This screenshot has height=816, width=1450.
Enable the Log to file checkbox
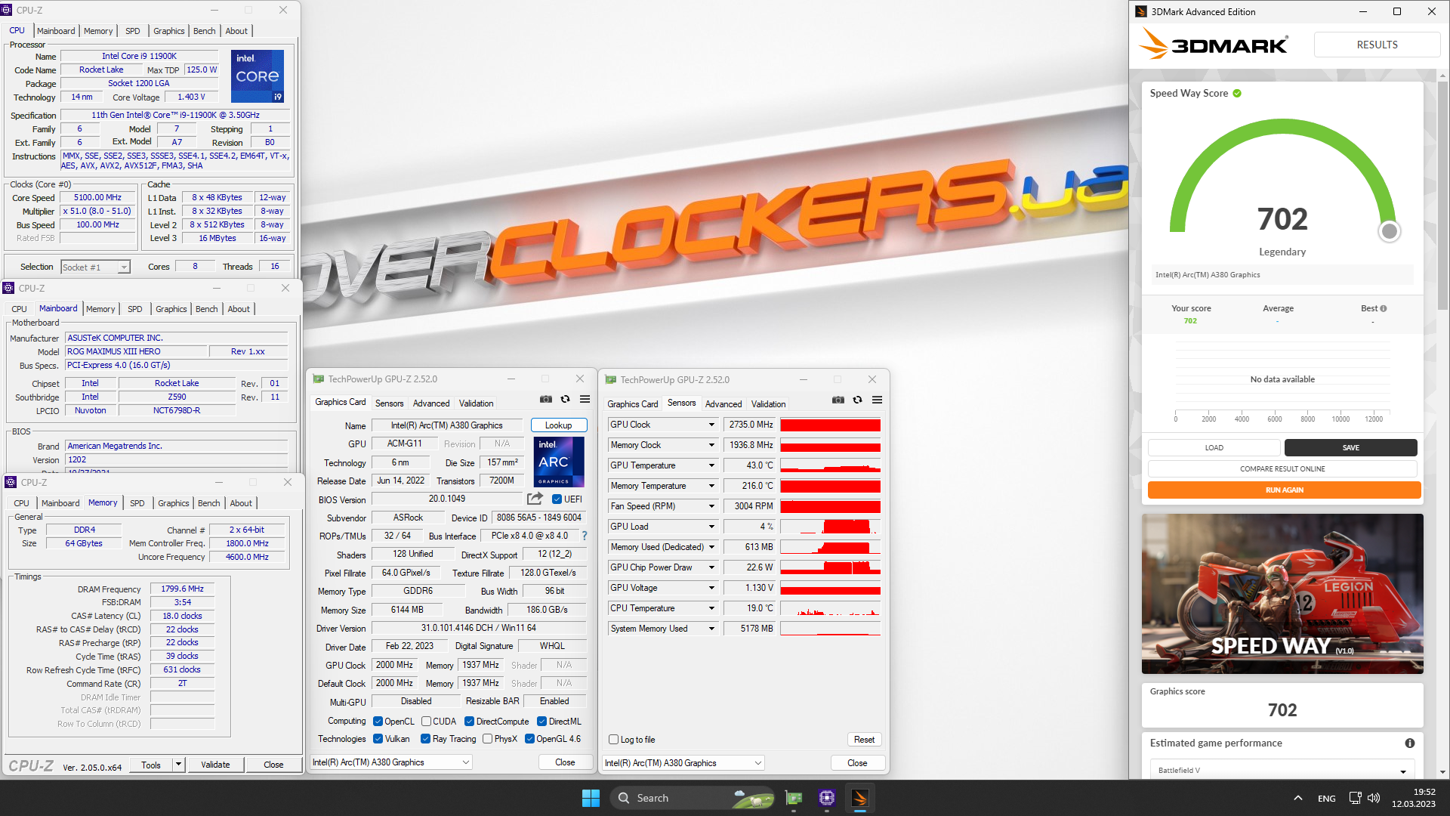pyautogui.click(x=614, y=740)
